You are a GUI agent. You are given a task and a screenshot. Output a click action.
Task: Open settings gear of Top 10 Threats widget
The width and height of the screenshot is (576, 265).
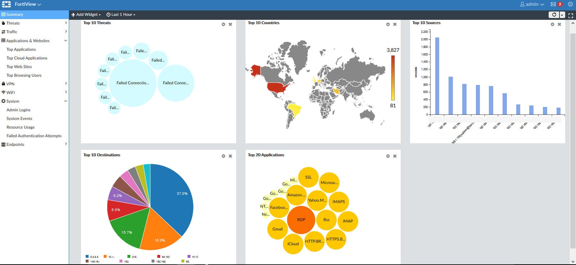click(223, 24)
